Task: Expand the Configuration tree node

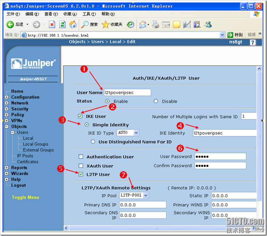Action: click(6, 97)
